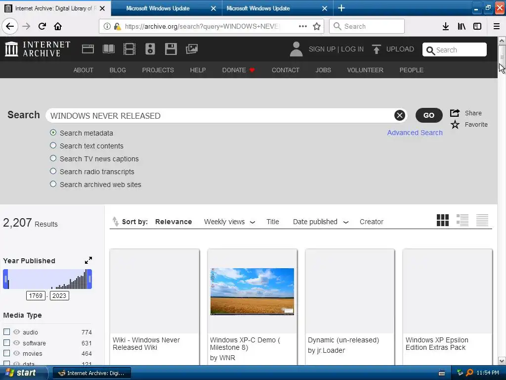Open the PROJECTS menu item

(x=158, y=70)
